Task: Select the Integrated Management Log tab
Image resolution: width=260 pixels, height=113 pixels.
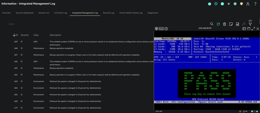Action: [x=85, y=13]
